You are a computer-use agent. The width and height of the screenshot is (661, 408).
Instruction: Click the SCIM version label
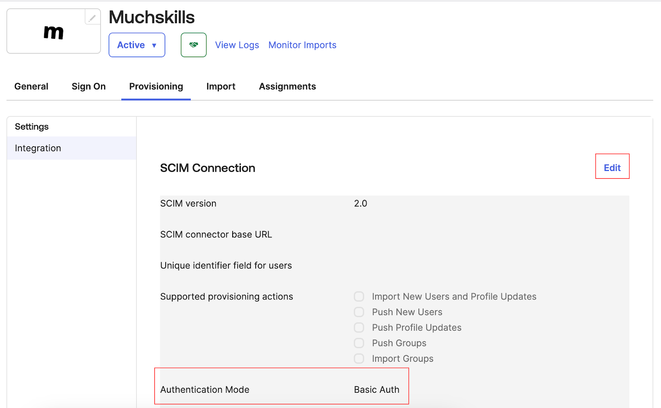188,204
